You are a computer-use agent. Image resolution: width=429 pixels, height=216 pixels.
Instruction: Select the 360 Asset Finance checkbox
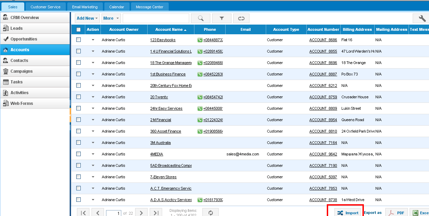[78, 131]
